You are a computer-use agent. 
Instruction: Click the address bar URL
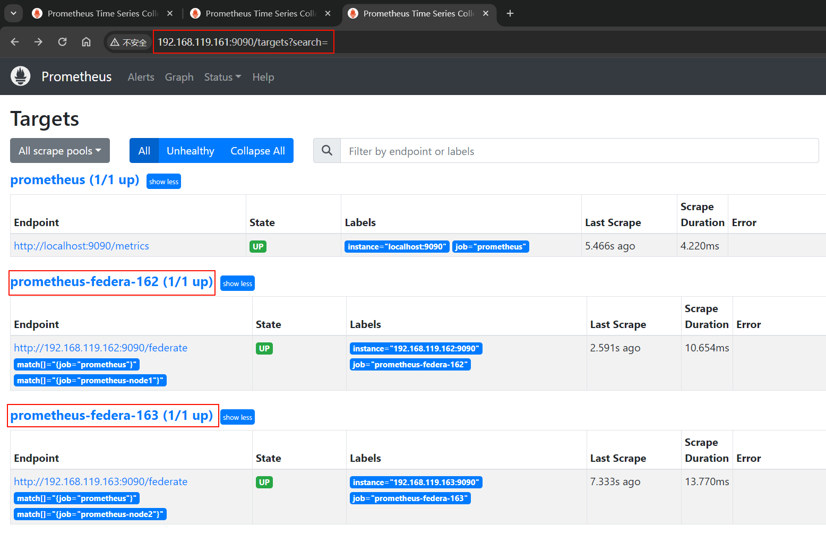[243, 42]
